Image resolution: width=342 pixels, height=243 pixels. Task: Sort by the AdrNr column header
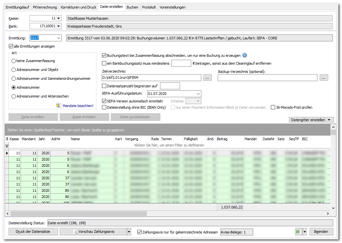coord(60,139)
